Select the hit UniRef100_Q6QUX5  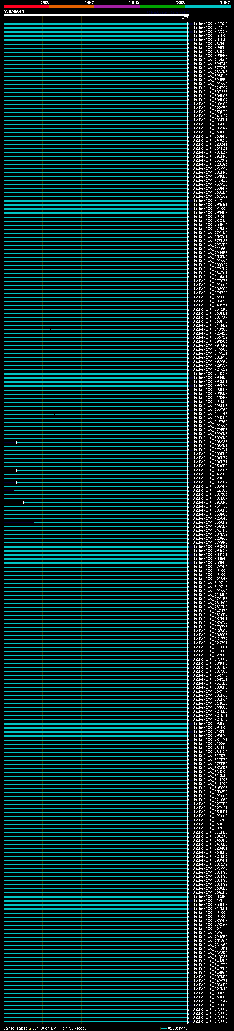[x=210, y=52]
